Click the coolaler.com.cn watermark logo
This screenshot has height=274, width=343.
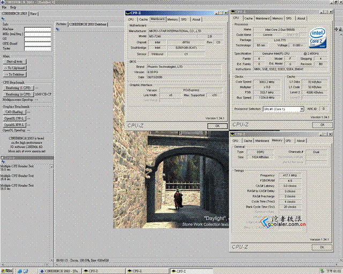point(284,222)
